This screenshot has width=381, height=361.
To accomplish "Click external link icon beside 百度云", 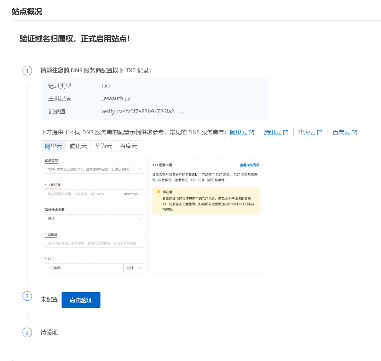I will click(354, 133).
